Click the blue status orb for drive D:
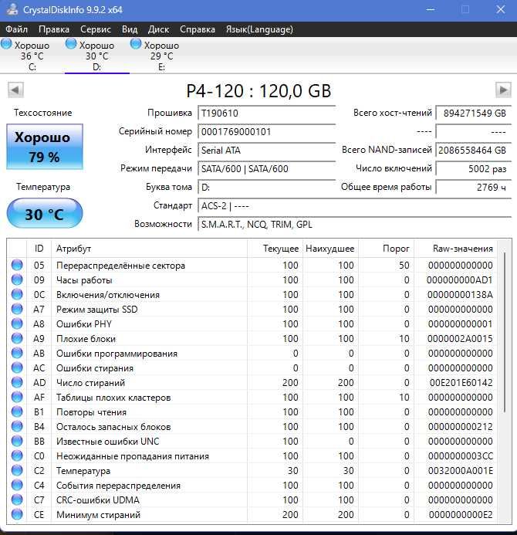 point(71,44)
